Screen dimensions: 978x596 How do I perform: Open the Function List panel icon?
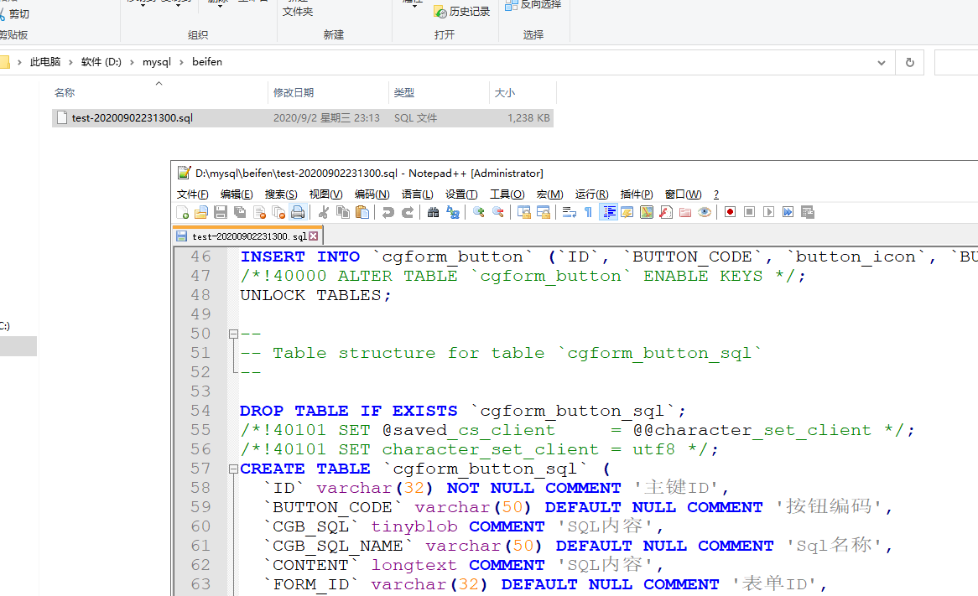(666, 213)
